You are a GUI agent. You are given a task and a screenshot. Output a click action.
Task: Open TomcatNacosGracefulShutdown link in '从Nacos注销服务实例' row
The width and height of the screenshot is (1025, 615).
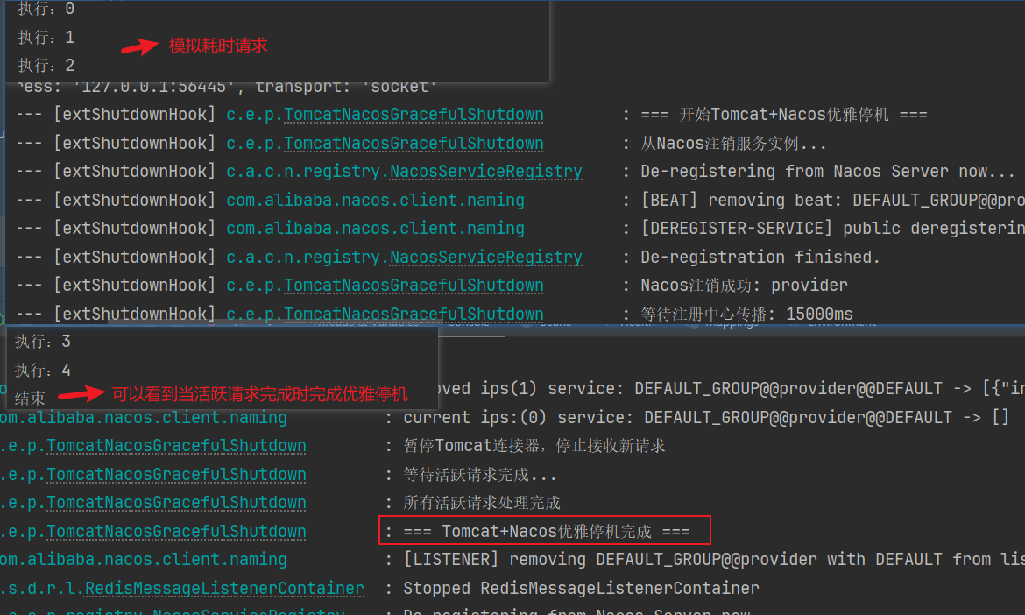[414, 143]
